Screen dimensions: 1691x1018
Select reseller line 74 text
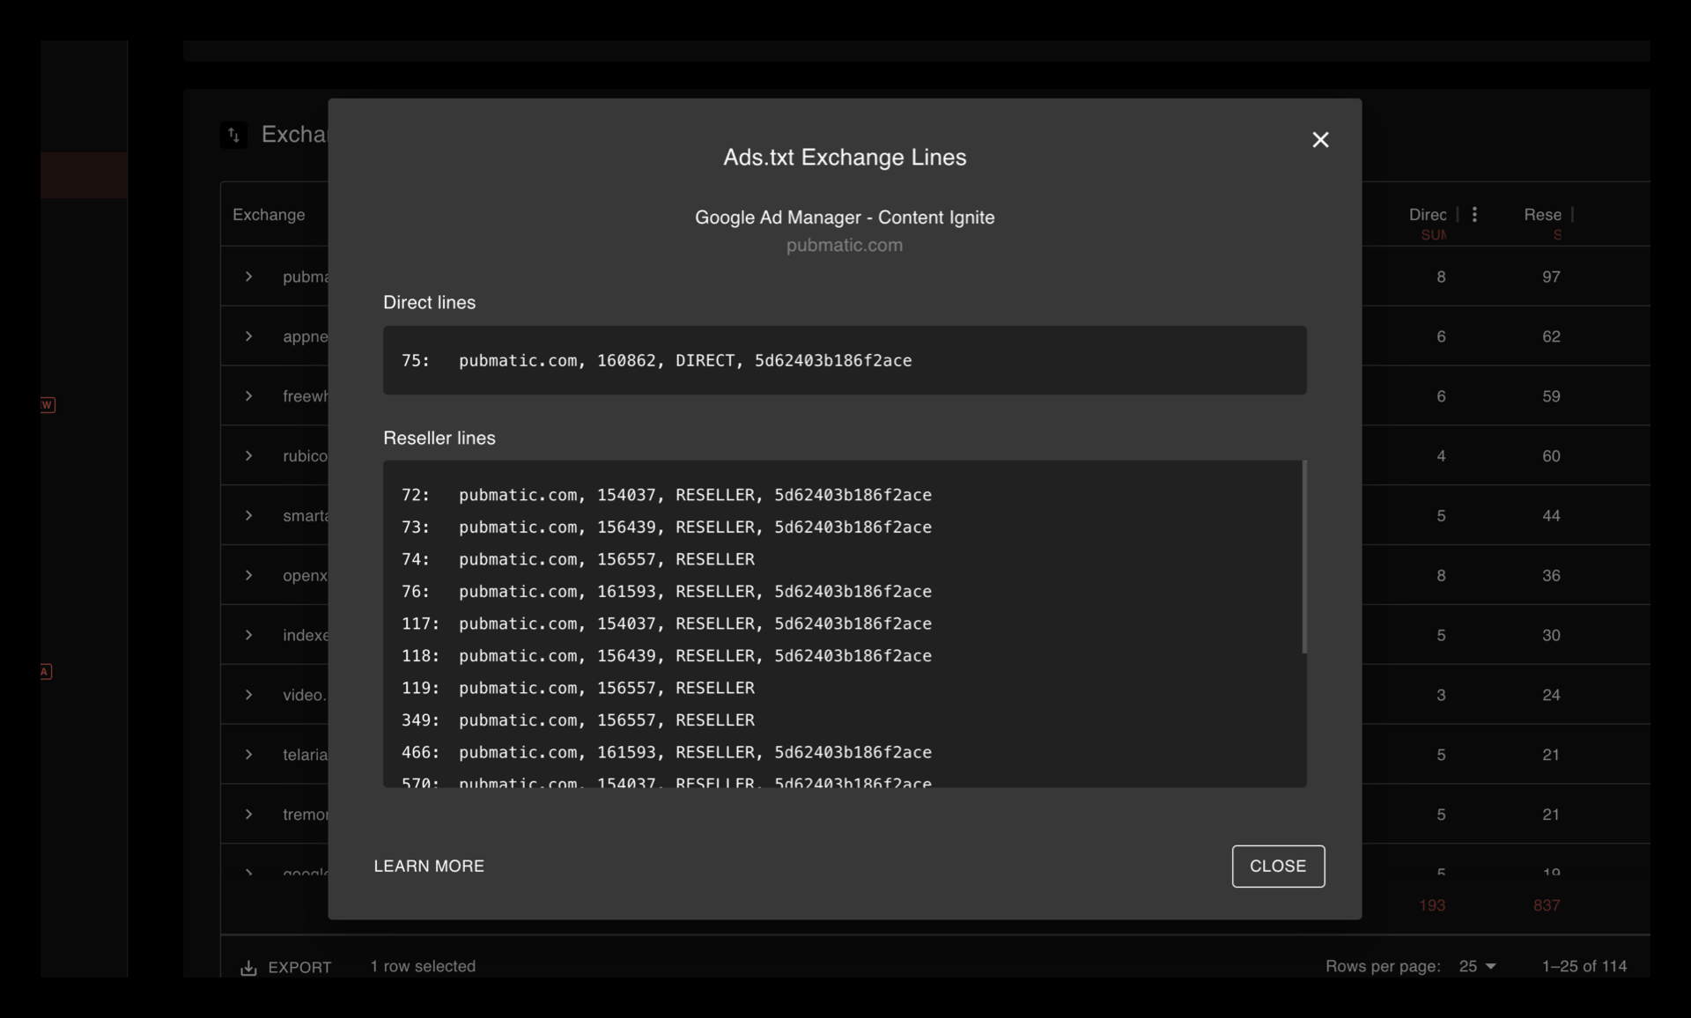578,559
